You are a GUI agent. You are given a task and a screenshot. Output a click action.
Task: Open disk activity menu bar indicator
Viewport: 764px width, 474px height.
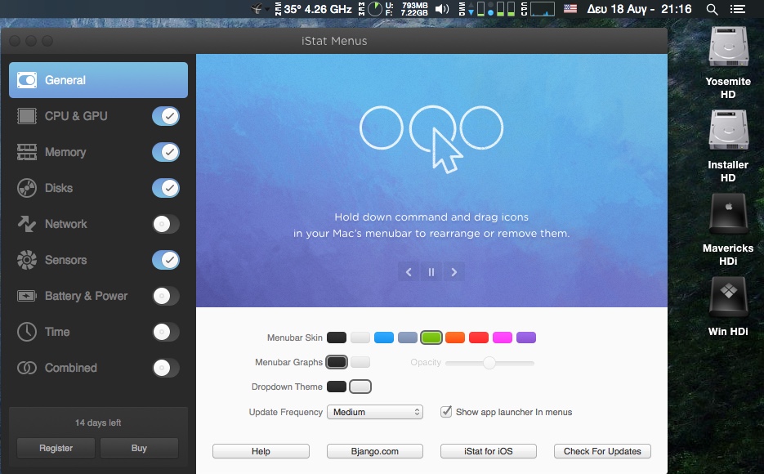(x=488, y=9)
